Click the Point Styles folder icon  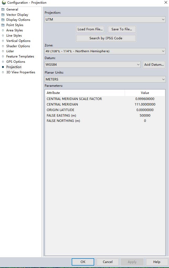point(3,25)
